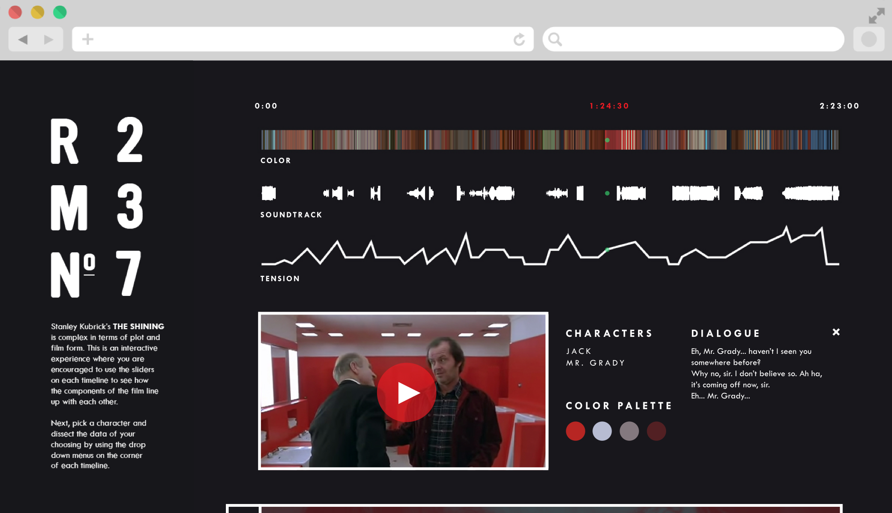Screen dimensions: 892x513
Task: Click the MR. GRADY character name
Action: coord(595,363)
